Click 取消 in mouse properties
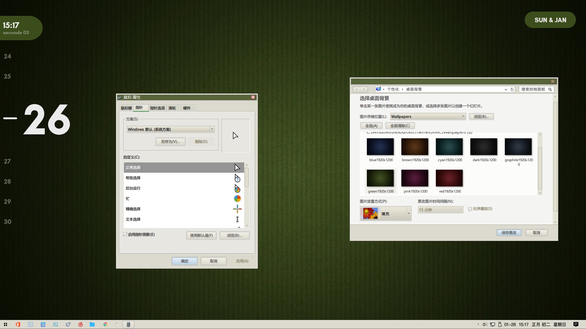This screenshot has width=586, height=329. coord(214,261)
